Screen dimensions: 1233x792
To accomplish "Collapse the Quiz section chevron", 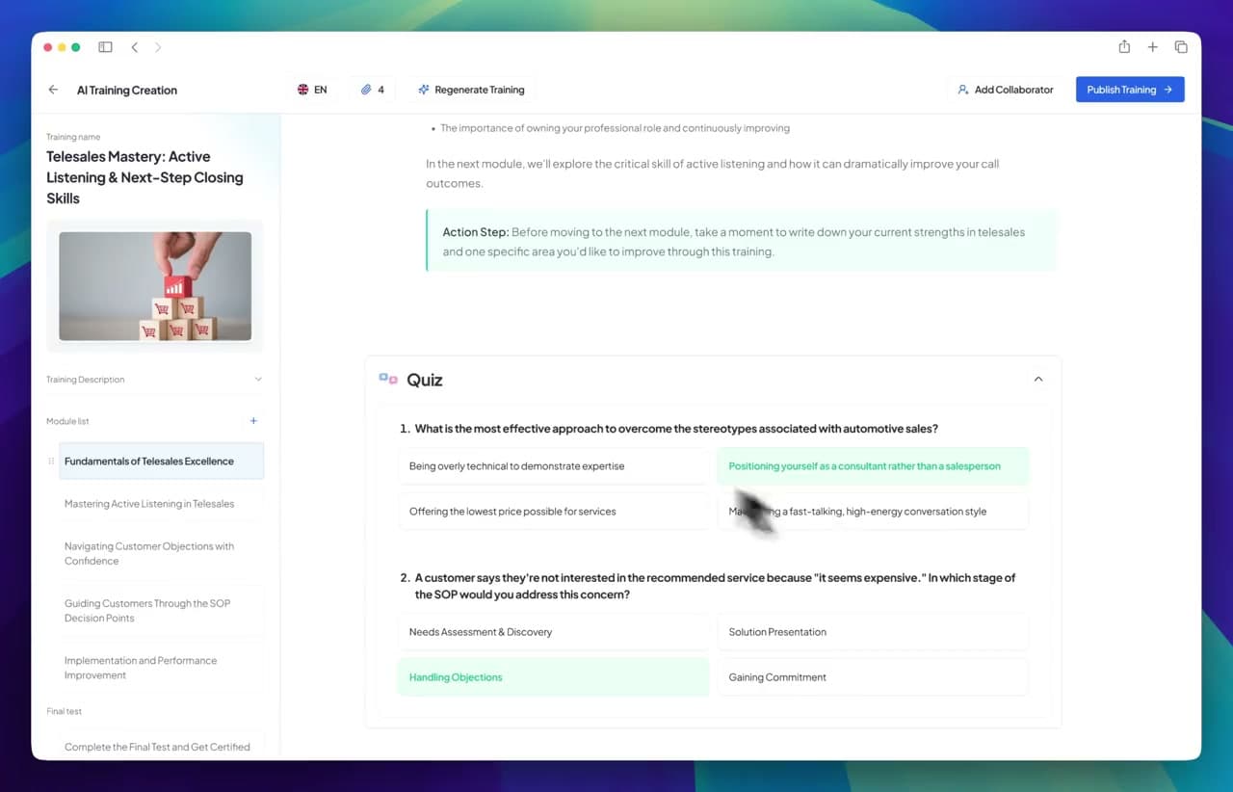I will [1038, 379].
